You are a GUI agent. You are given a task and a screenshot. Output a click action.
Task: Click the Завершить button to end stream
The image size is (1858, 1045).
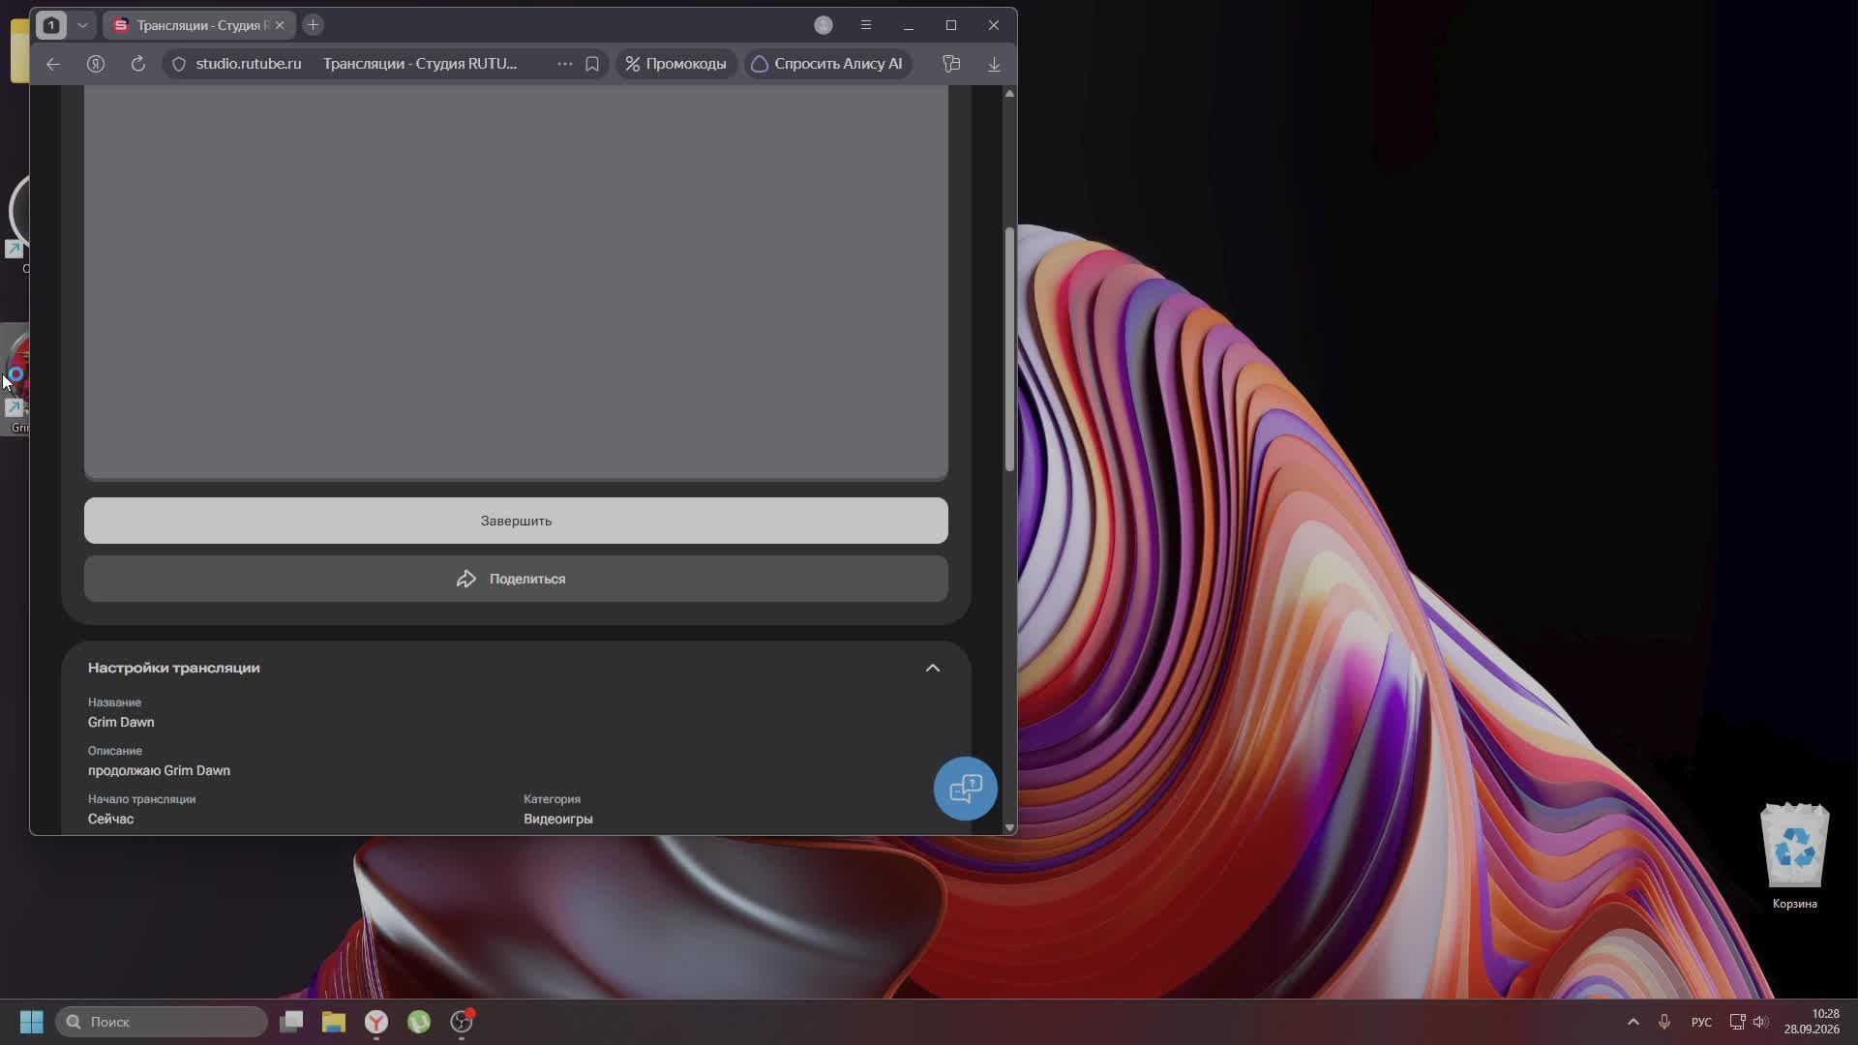point(516,521)
